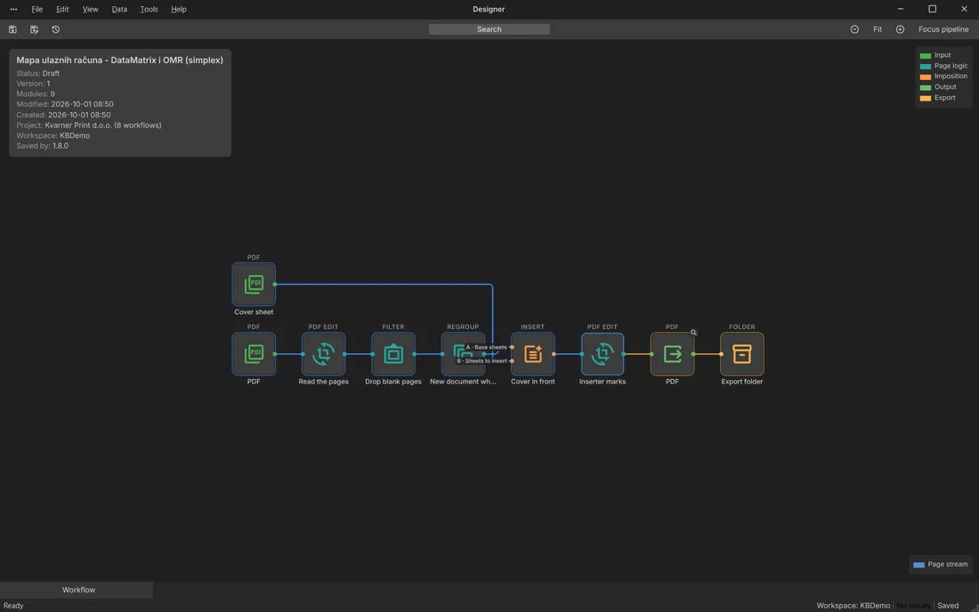This screenshot has height=612, width=979.
Task: Open the File menu
Action: [x=36, y=10]
